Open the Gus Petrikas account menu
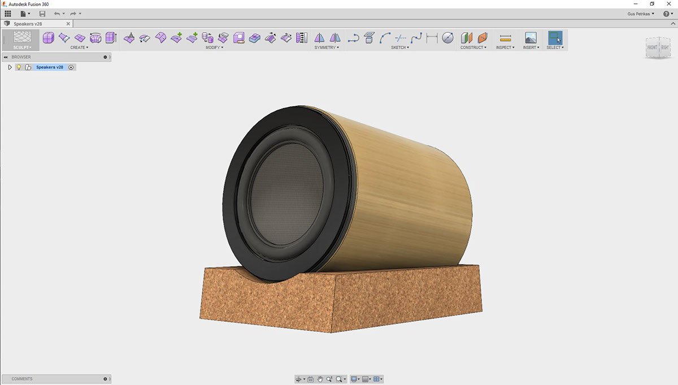Image resolution: width=678 pixels, height=385 pixels. 639,13
